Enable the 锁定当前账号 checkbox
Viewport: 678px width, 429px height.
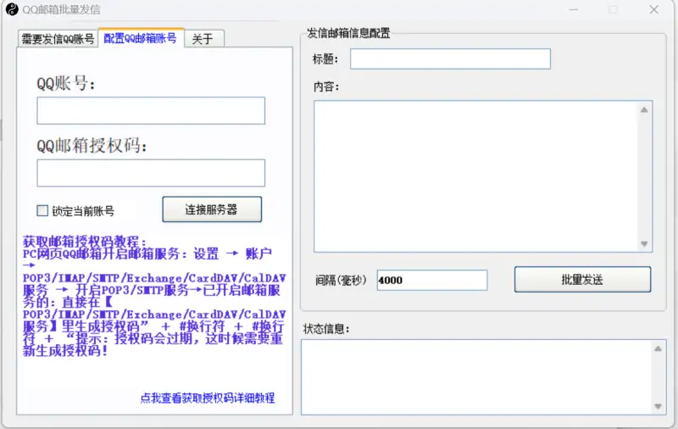42,210
